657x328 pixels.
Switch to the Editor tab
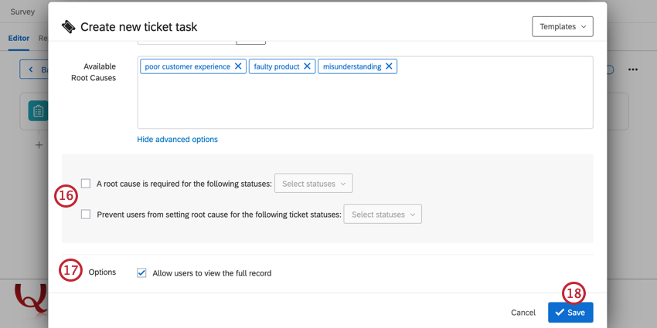[x=18, y=38]
